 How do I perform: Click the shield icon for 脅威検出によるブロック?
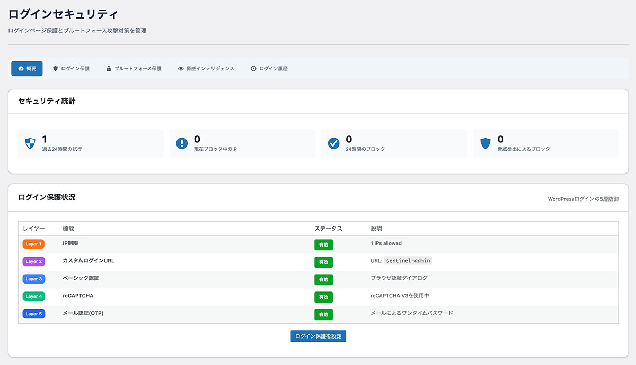pyautogui.click(x=485, y=143)
